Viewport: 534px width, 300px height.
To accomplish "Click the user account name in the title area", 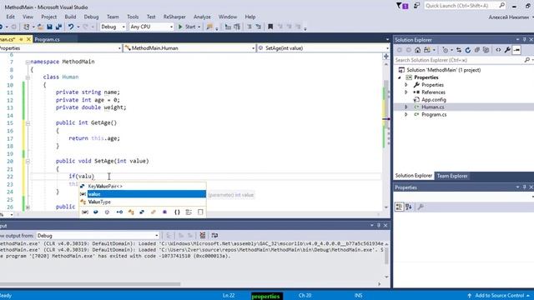I will tap(509, 17).
